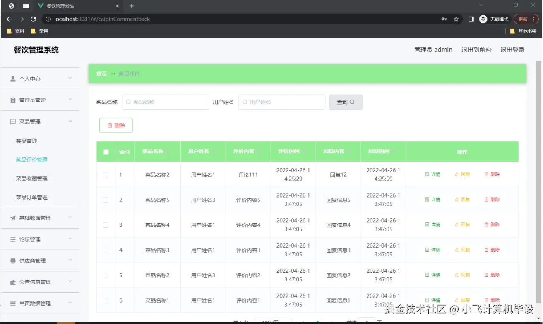Open the 常用 bookmarks folder
This screenshot has height=324, width=543.
click(40, 31)
